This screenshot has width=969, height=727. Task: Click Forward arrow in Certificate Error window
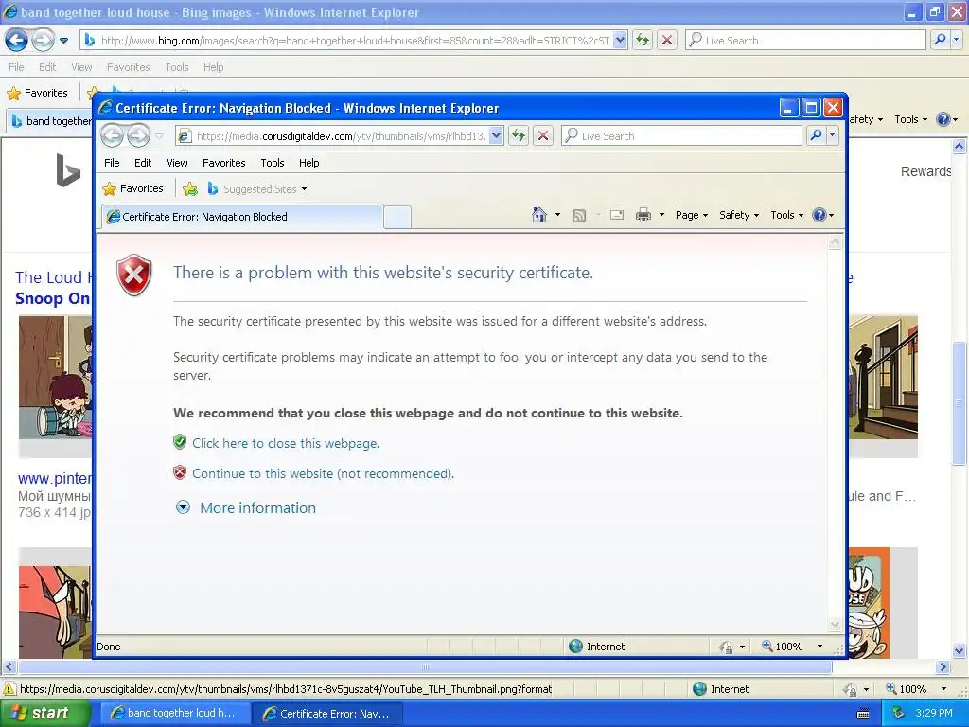[x=138, y=135]
